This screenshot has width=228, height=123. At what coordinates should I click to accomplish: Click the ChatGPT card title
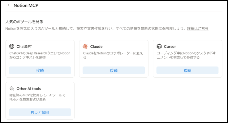(24, 47)
